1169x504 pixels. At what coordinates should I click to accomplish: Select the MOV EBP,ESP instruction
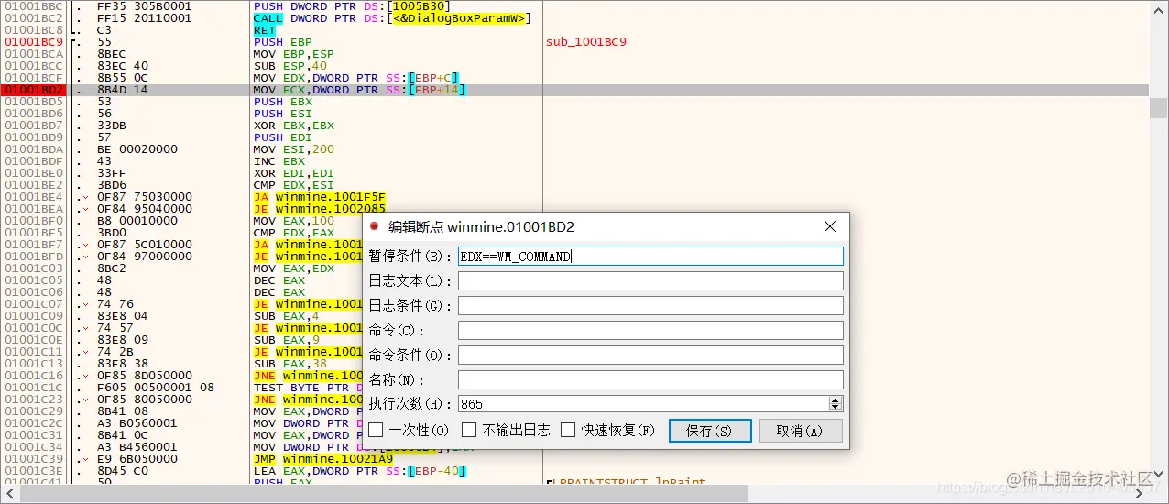pyautogui.click(x=294, y=54)
